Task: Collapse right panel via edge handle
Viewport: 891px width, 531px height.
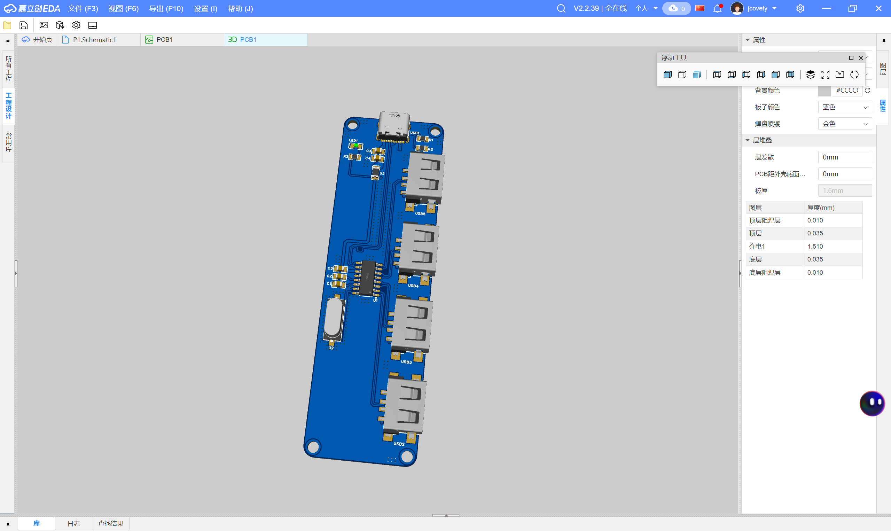Action: (740, 274)
